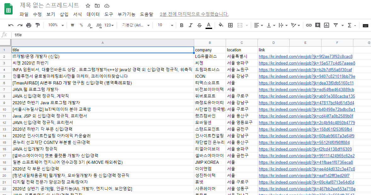Screen dimensions: 371x195
Task: Open the 데이터 menu
Action: [x=93, y=14]
